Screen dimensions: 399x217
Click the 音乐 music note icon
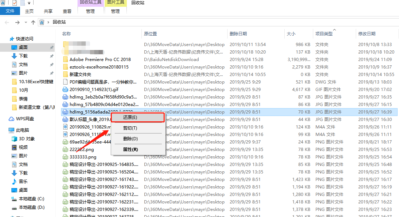tap(14, 181)
